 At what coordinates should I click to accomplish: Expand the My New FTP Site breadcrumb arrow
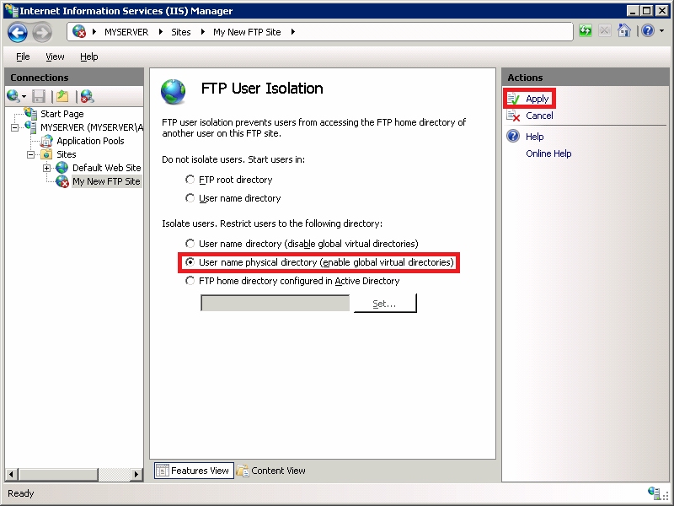point(293,32)
